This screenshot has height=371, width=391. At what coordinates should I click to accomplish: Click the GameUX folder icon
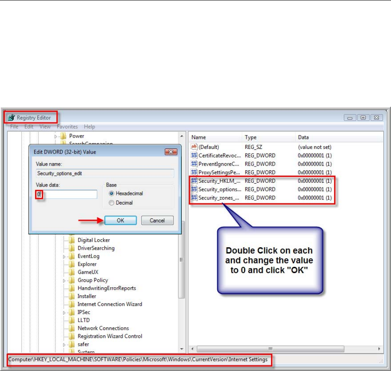click(72, 272)
